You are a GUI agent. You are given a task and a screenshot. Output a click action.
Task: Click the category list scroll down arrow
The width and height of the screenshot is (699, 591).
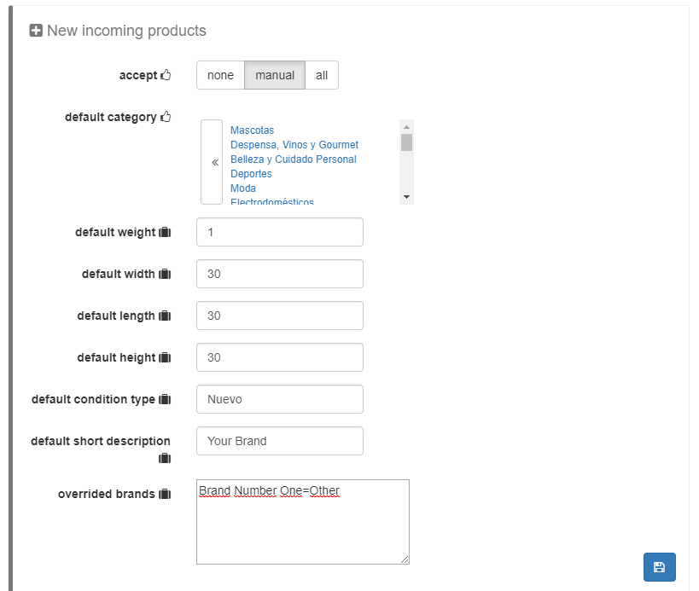(406, 197)
